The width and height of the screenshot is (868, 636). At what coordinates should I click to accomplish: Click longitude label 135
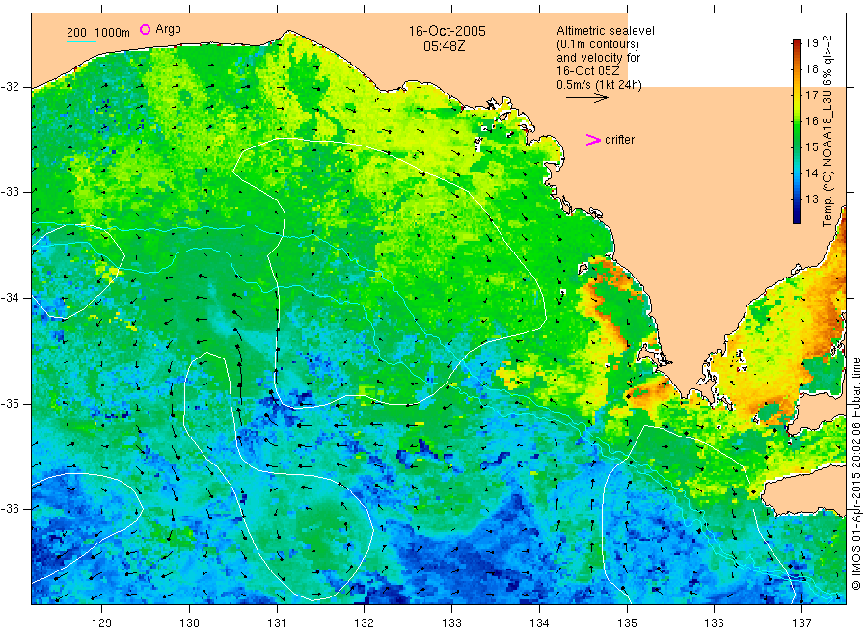coord(627,623)
